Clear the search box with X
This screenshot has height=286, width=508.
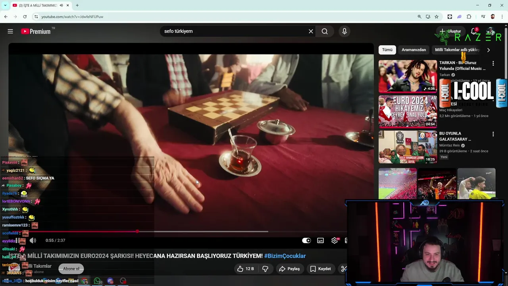[311, 31]
